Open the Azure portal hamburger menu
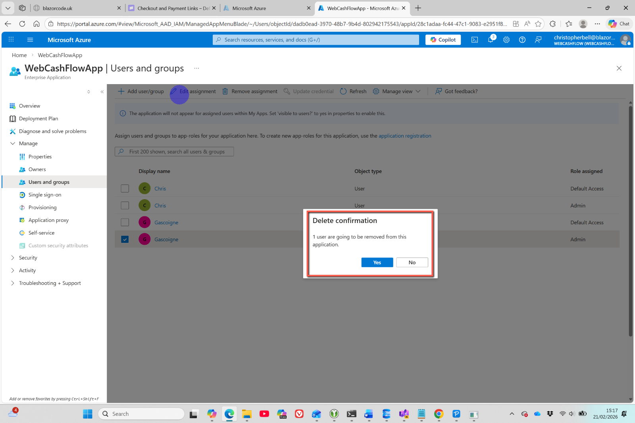This screenshot has width=635, height=423. pyautogui.click(x=30, y=40)
